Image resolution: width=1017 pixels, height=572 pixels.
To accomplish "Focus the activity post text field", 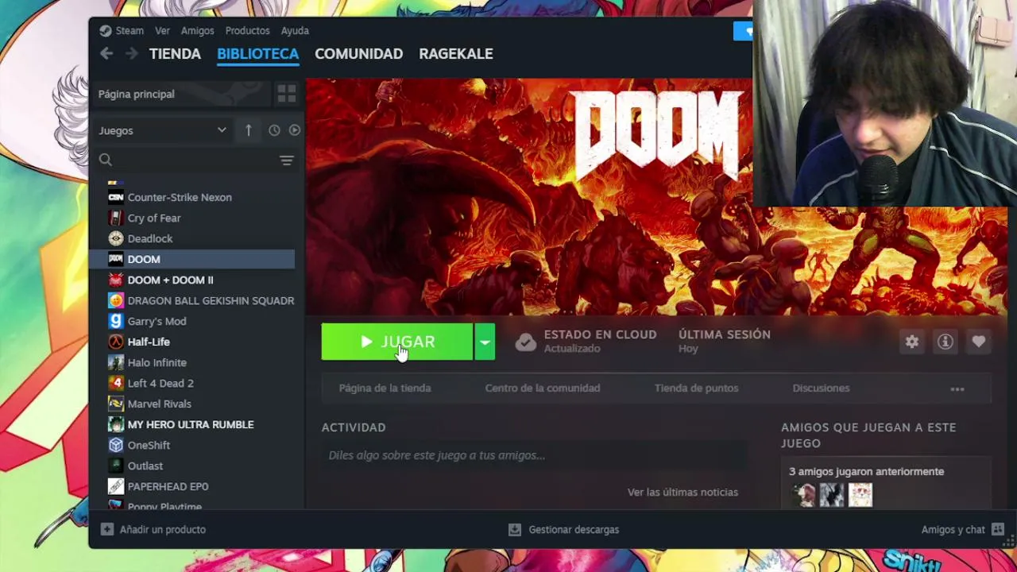I will (534, 455).
